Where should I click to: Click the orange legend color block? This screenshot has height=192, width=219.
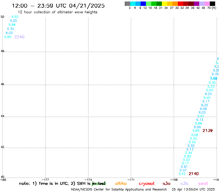(x=175, y=4)
